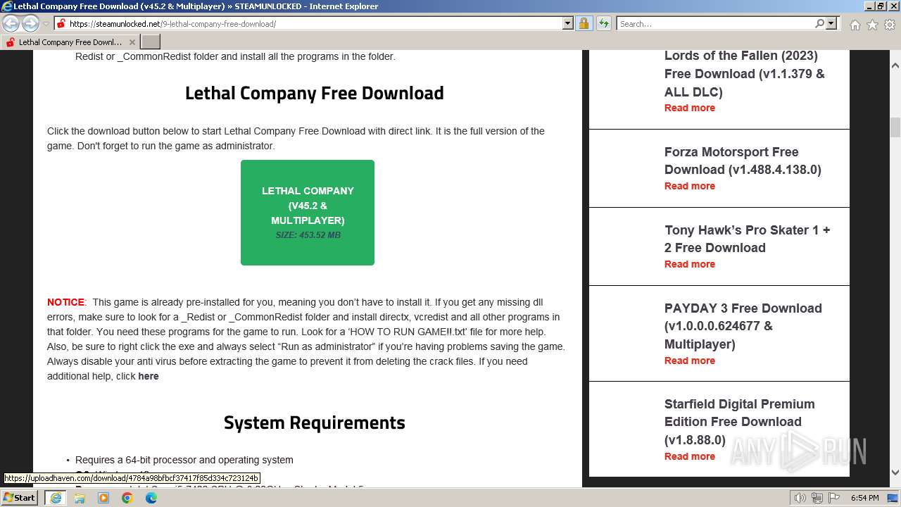Open a new blank tab

pyautogui.click(x=151, y=42)
